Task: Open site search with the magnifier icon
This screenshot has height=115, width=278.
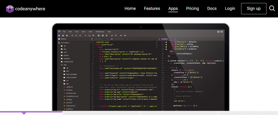Action: (272, 9)
